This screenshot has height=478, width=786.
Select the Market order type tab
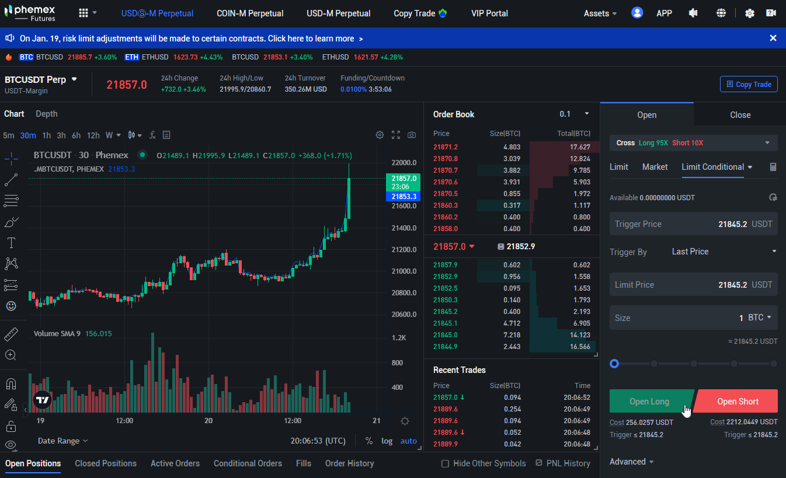pos(655,167)
